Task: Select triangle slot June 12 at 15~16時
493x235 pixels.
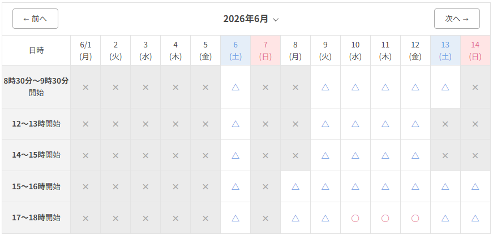Action: [x=415, y=186]
